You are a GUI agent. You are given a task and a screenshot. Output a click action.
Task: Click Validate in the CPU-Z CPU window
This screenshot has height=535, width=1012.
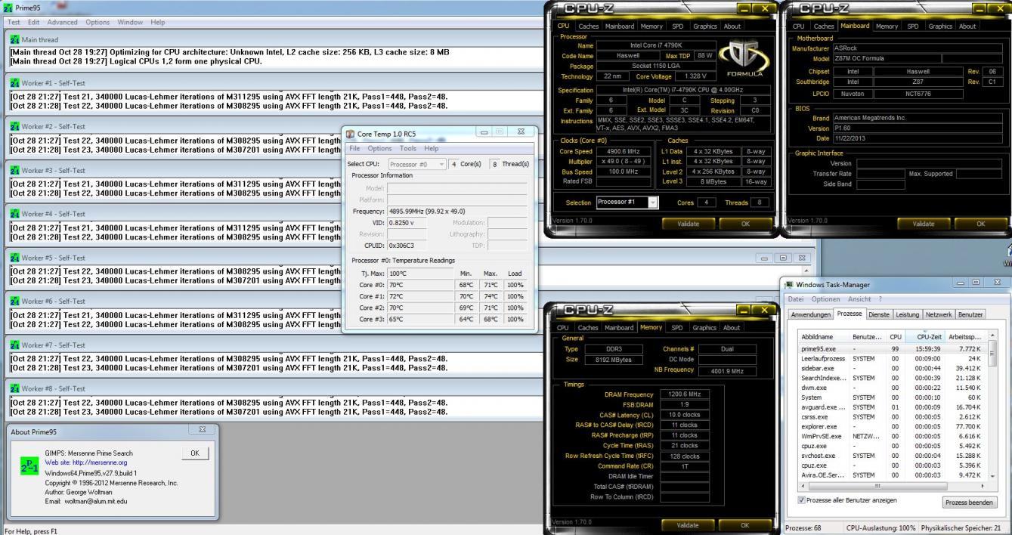point(688,224)
